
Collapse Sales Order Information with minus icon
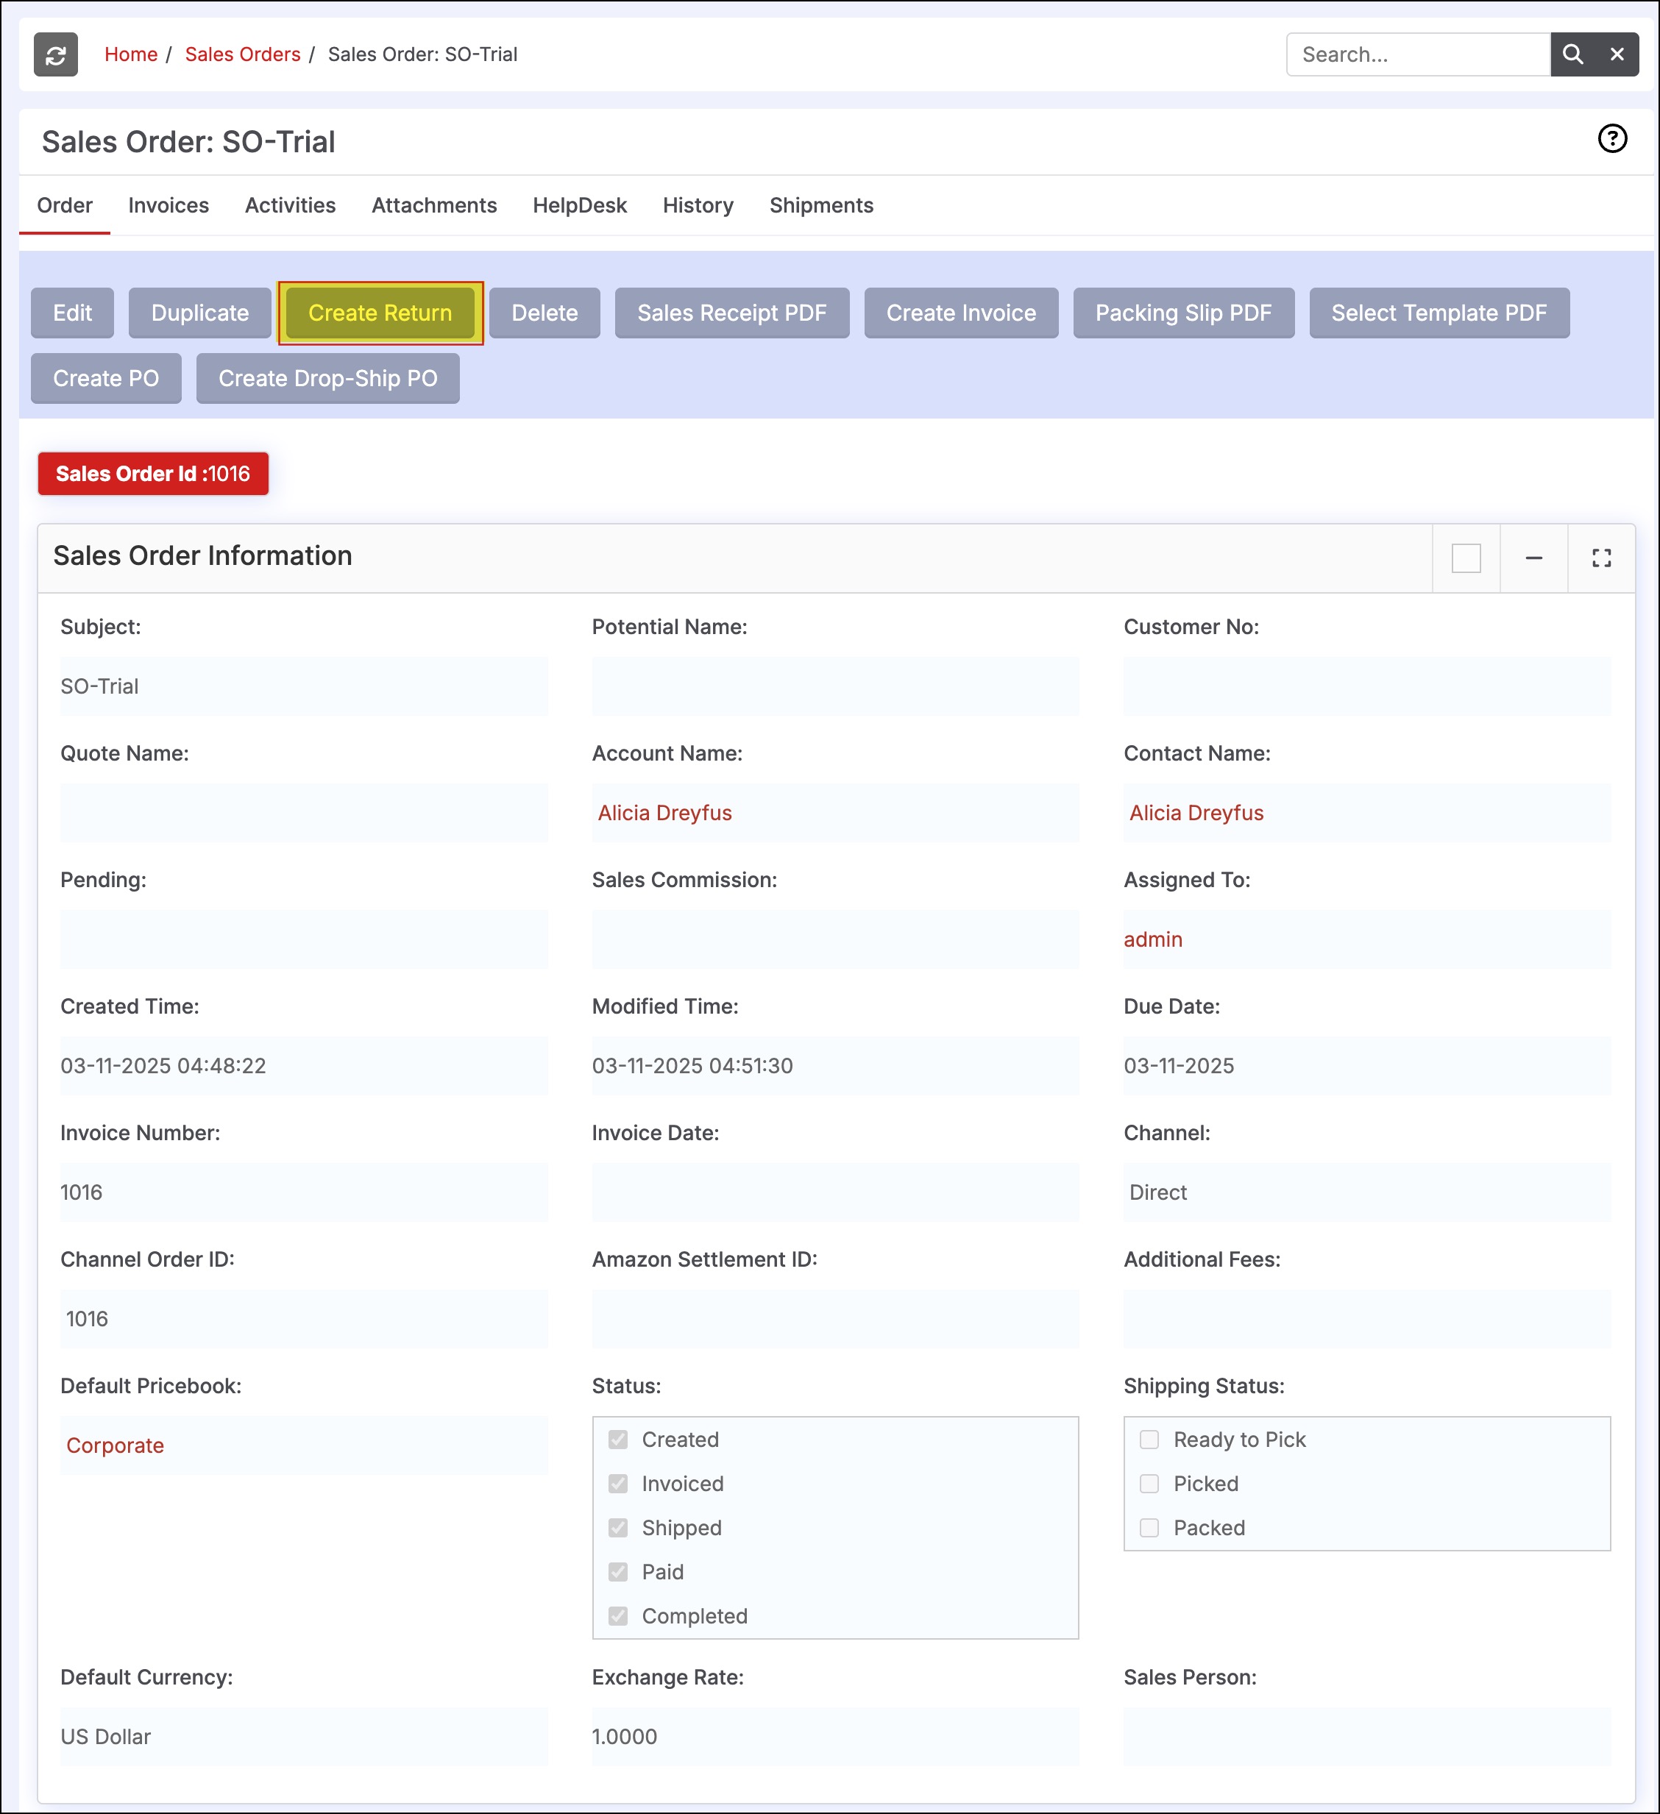(1534, 558)
